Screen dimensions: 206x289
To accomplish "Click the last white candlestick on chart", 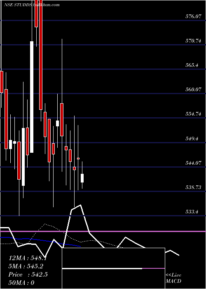I will pyautogui.click(x=82, y=178).
